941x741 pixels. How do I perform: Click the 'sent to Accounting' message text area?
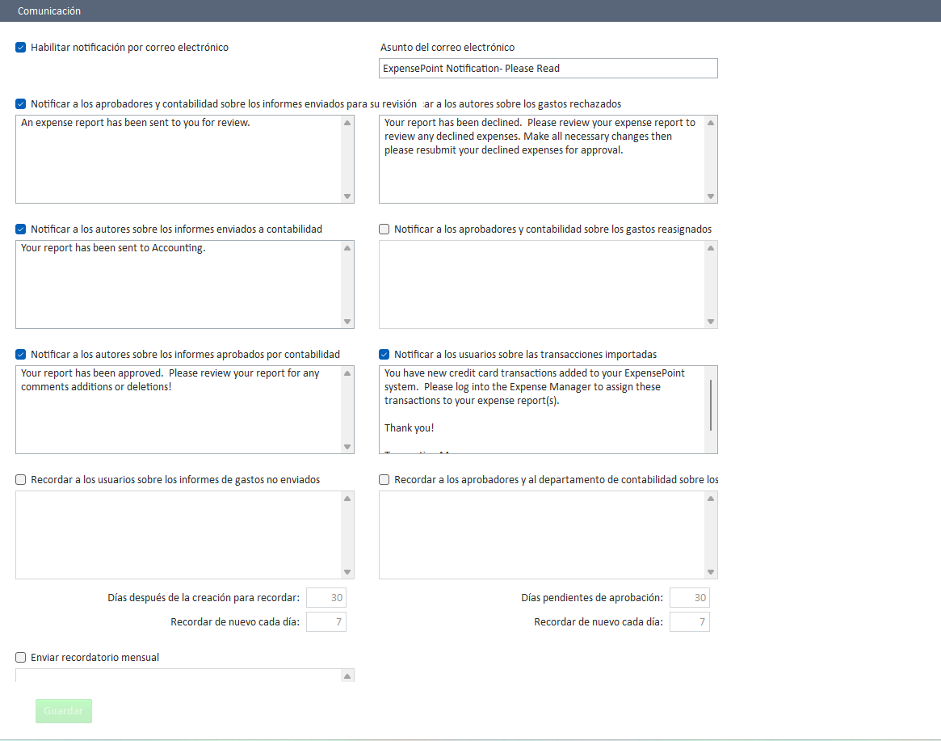178,284
